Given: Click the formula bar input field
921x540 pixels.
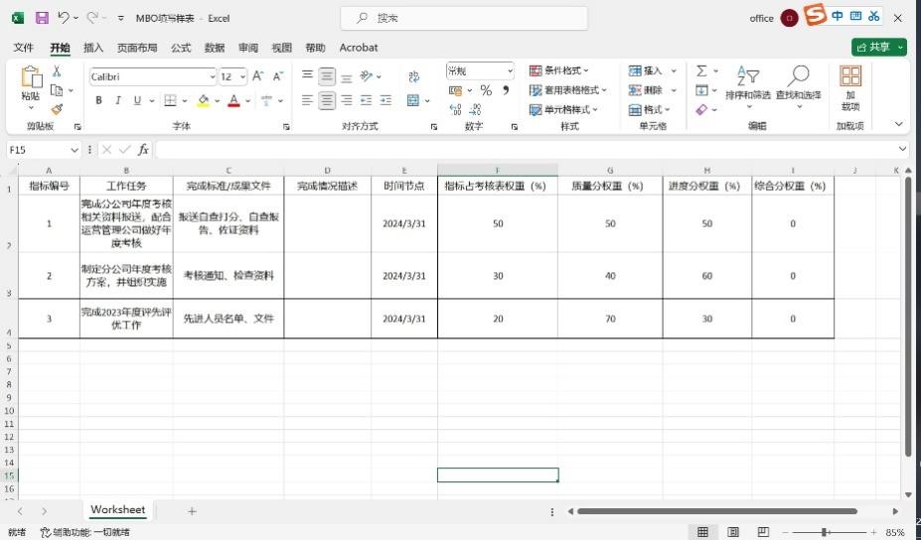Looking at the screenshot, I should pos(527,149).
